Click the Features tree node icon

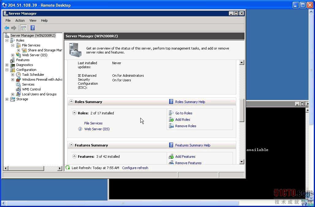coord(13,60)
